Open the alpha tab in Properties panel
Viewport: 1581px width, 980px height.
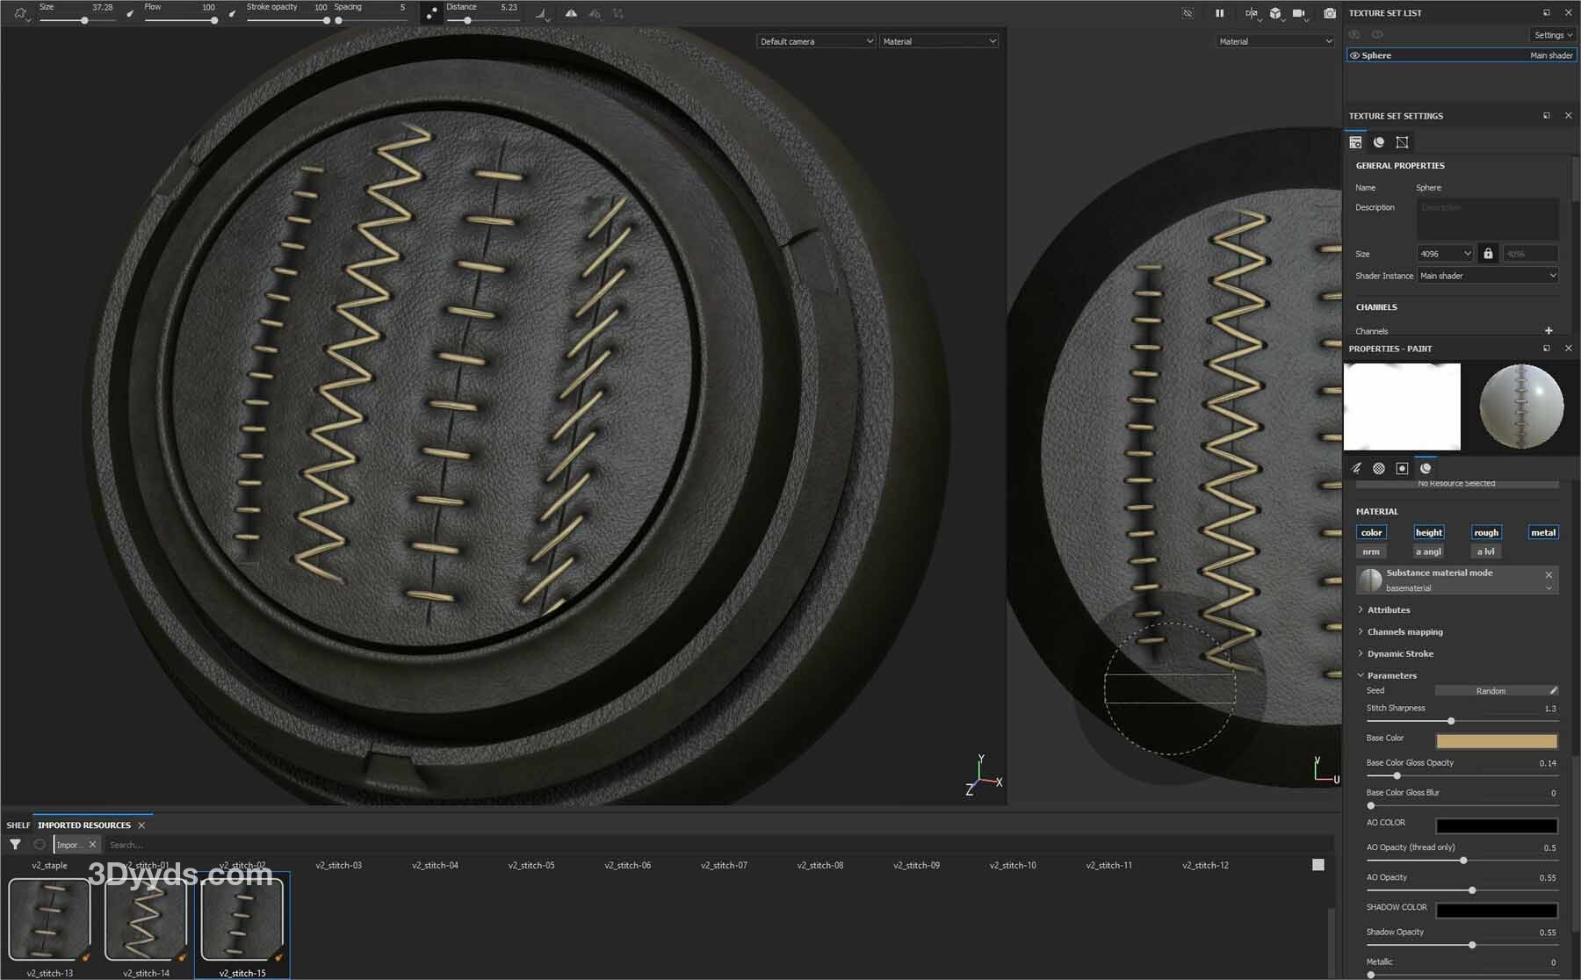coord(1379,468)
